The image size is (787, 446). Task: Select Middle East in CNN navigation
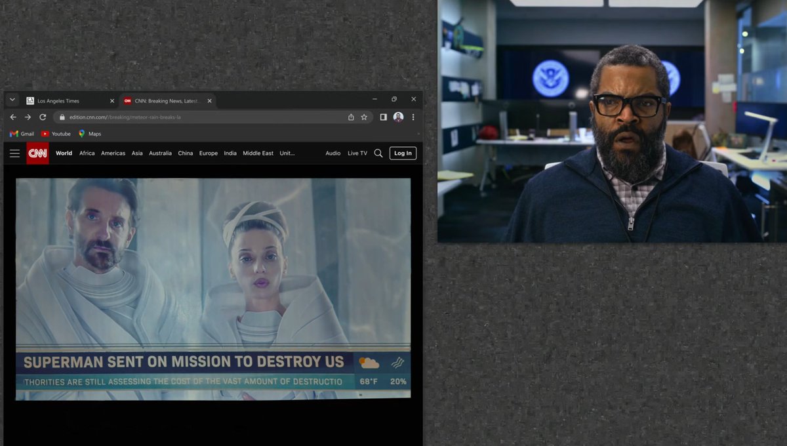258,153
